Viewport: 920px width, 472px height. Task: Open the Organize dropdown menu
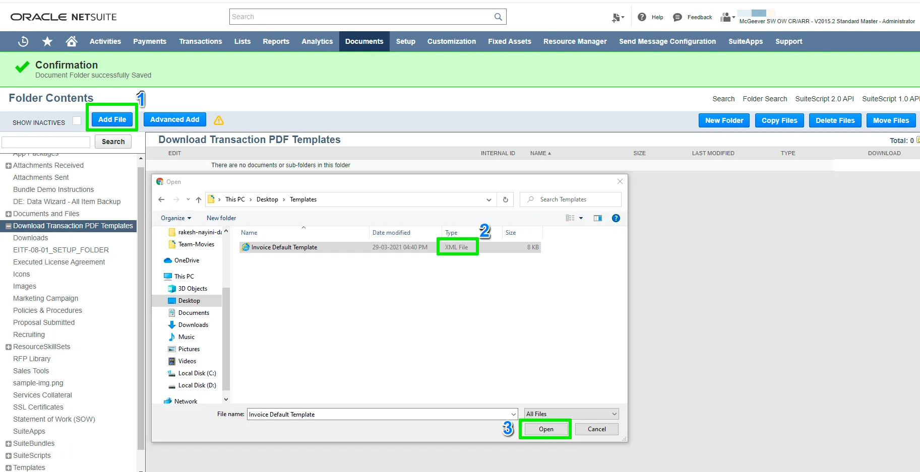(176, 218)
